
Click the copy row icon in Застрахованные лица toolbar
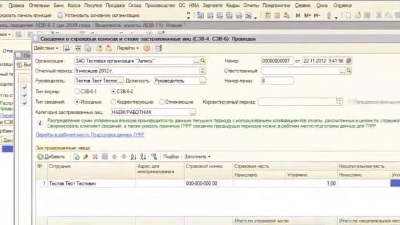pyautogui.click(x=76, y=157)
